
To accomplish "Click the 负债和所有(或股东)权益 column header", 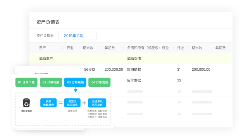I will [148, 48].
